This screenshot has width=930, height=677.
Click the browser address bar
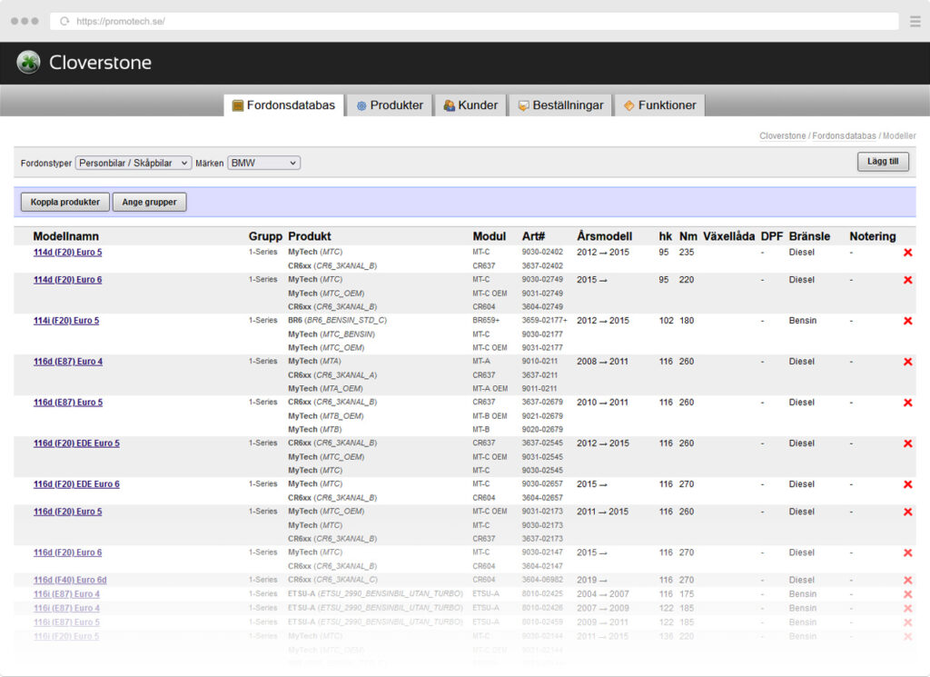[474, 22]
